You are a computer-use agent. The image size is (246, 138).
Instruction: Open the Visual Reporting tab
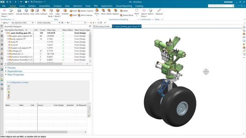pyautogui.click(x=124, y=6)
